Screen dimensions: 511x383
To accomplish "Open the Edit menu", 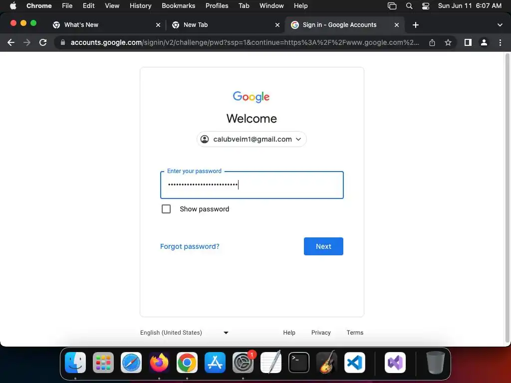I will 88,6.
